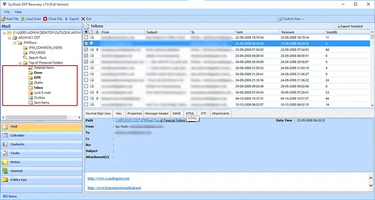Click the Close File red icon

coord(45,19)
